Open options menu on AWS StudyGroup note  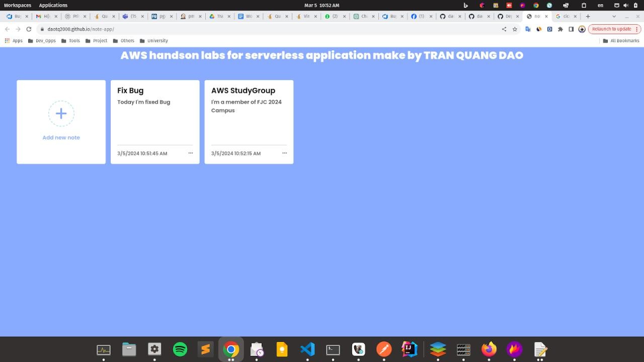coord(284,153)
